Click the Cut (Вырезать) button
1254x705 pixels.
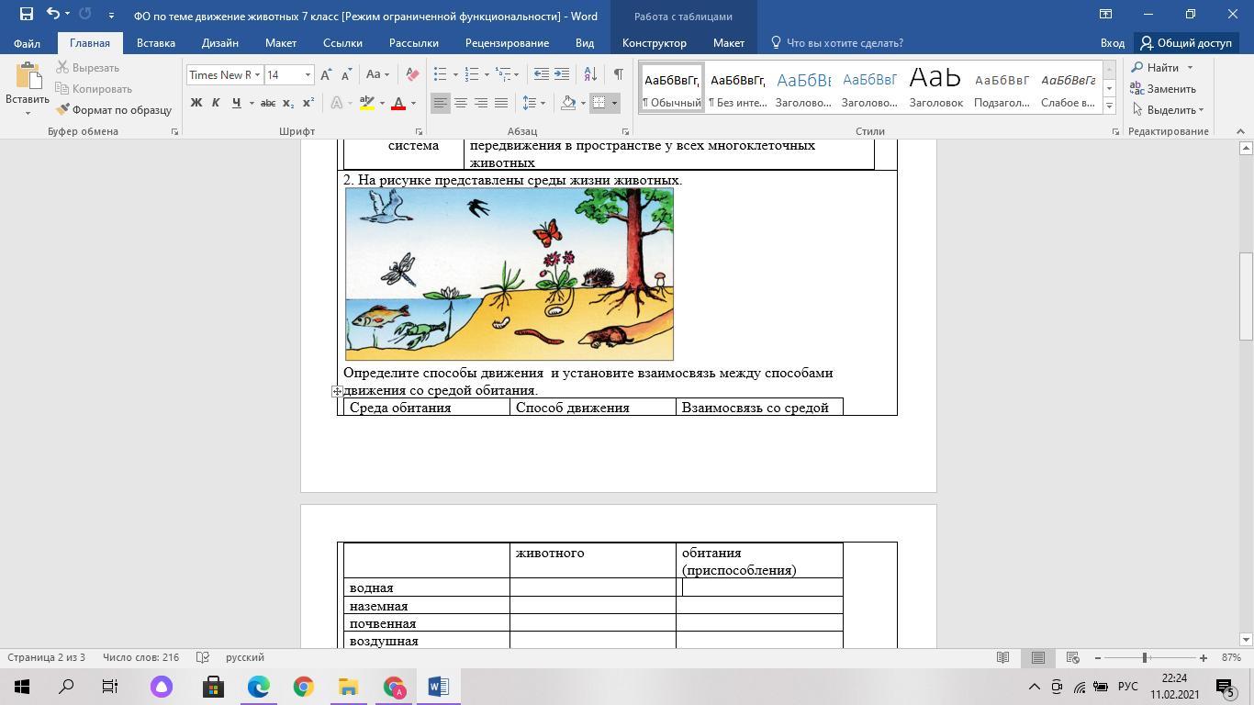coord(88,68)
